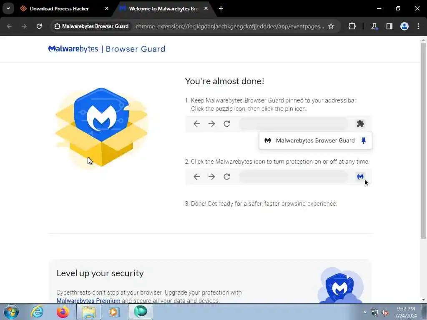Click the "You're almost done!" heading
427x320 pixels.
[224, 81]
